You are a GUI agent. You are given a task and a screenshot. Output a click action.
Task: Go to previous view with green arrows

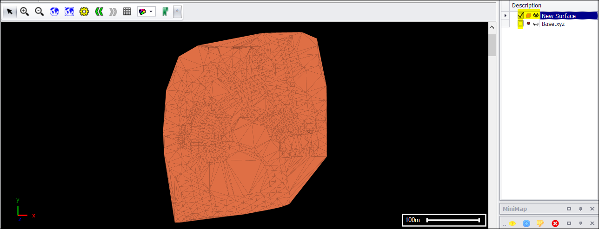click(99, 12)
